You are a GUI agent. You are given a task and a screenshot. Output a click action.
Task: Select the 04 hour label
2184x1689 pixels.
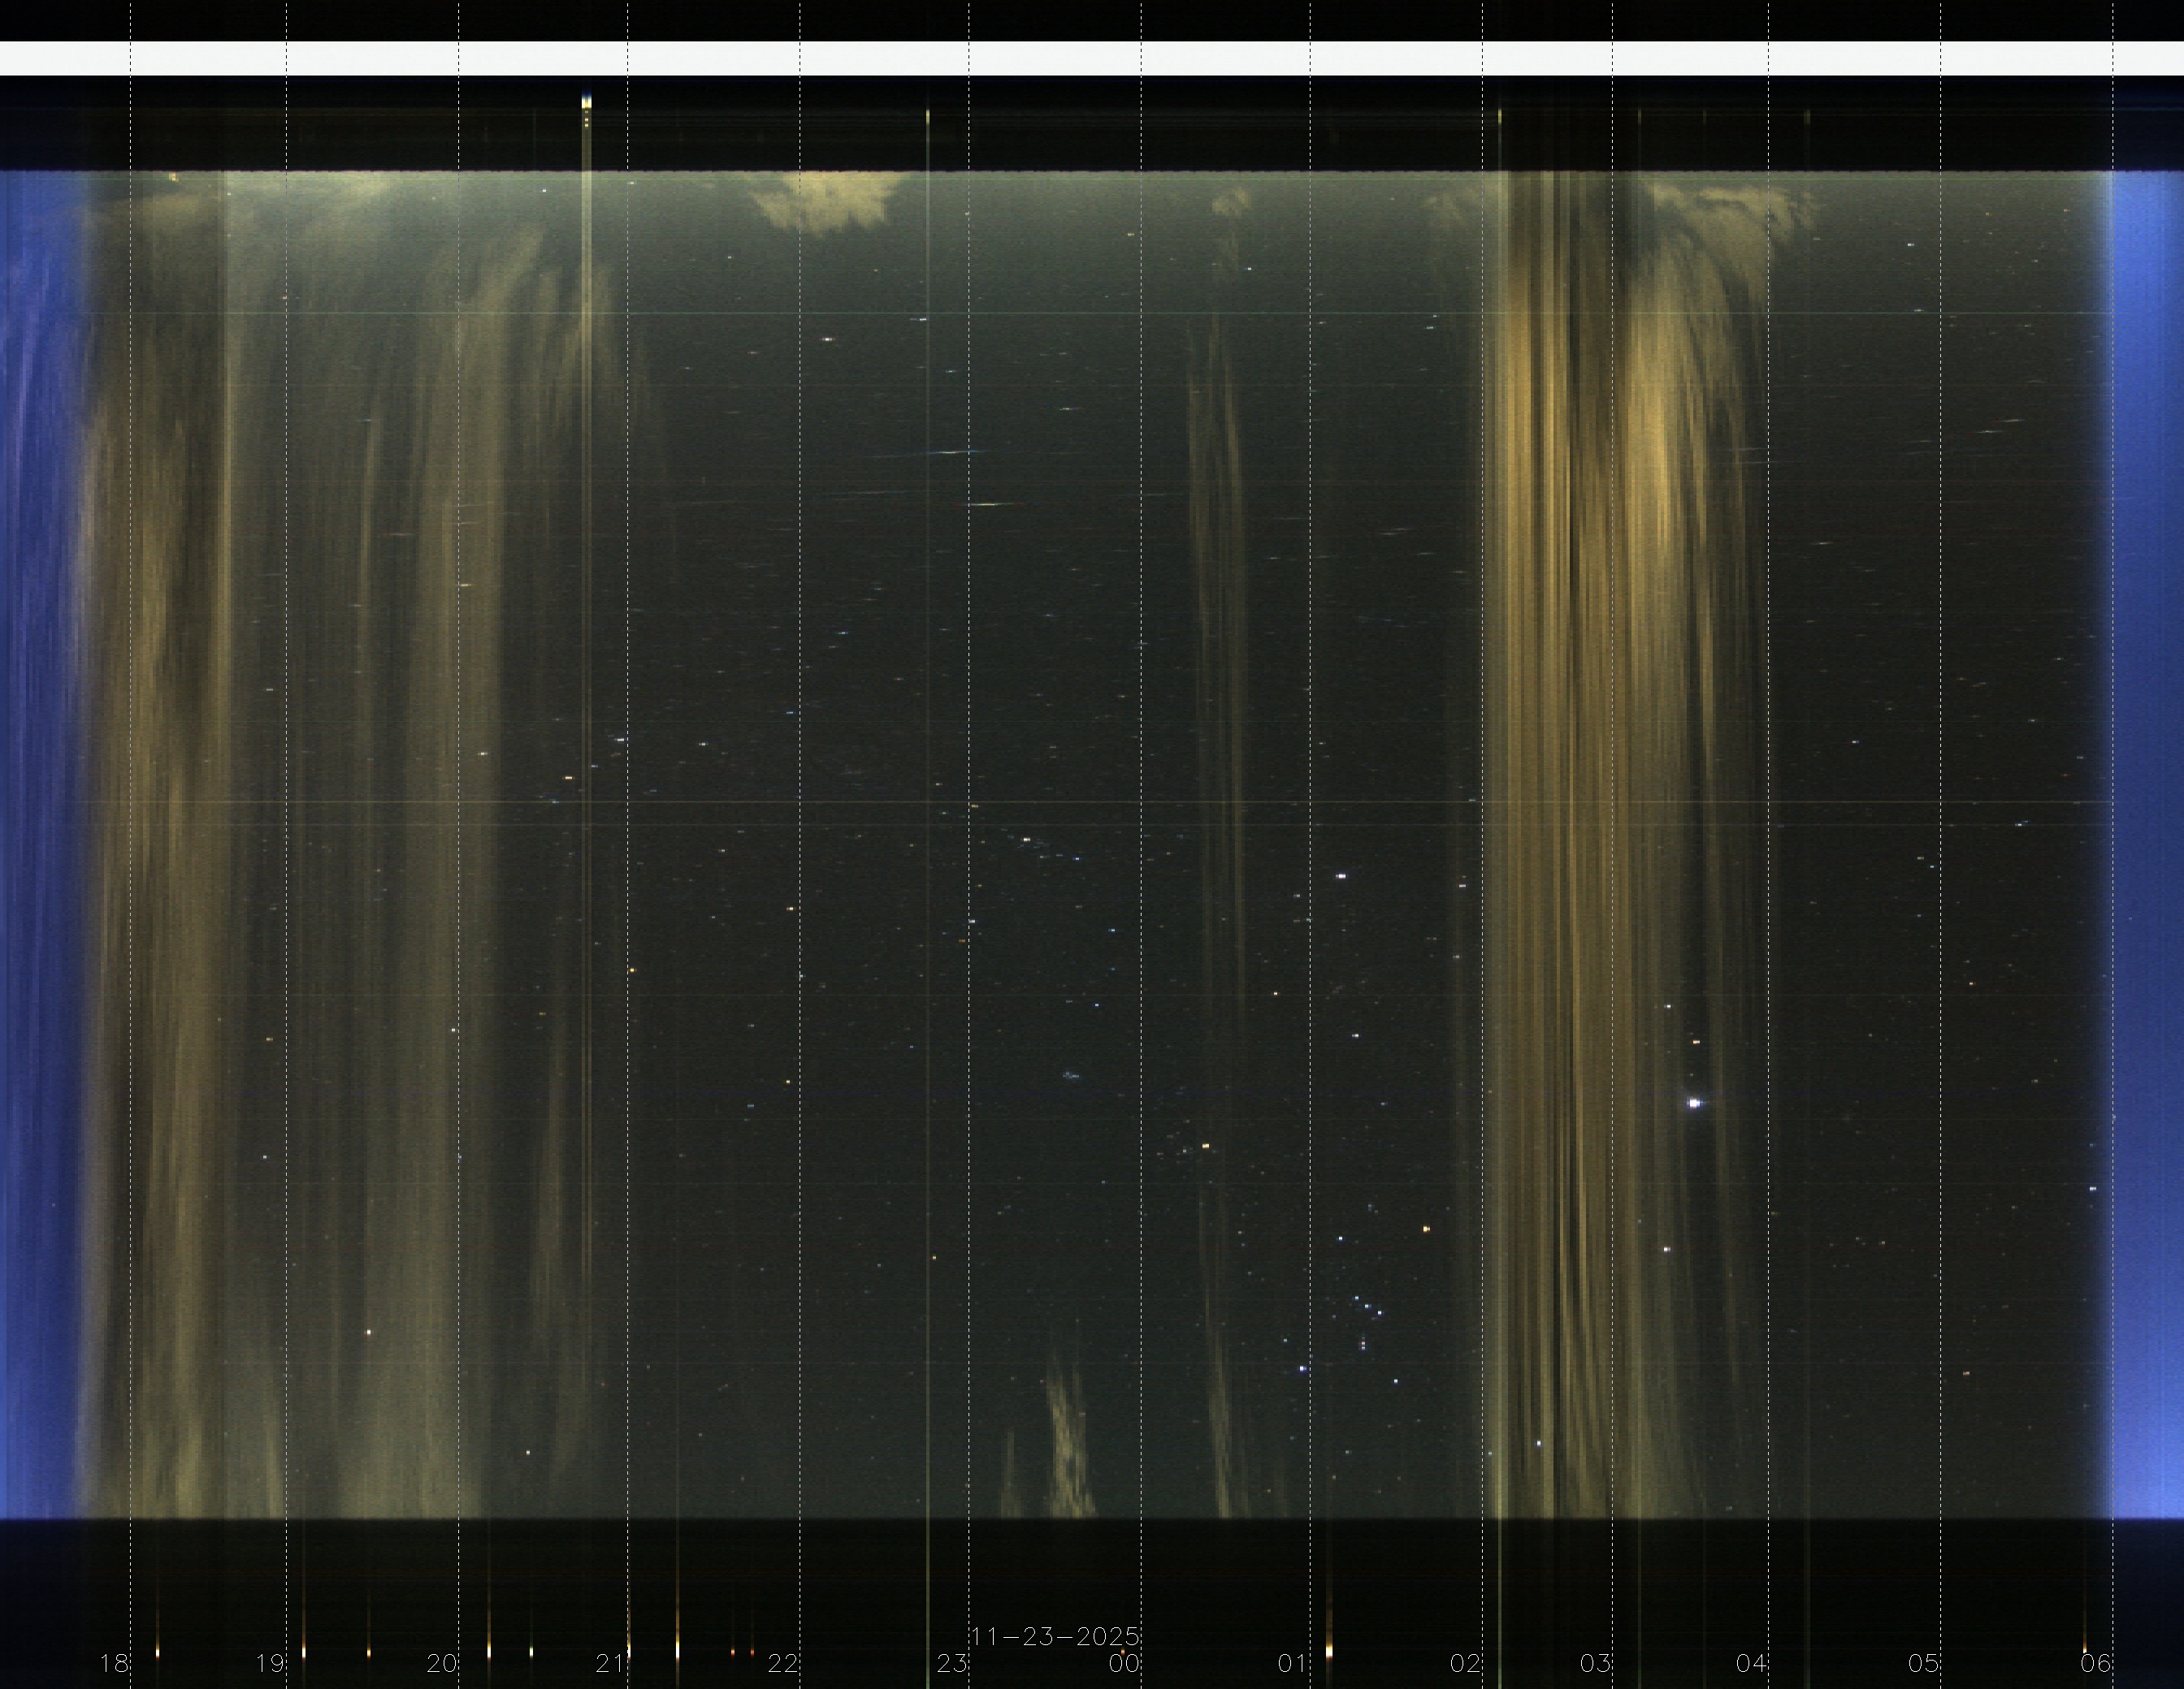(x=1751, y=1663)
